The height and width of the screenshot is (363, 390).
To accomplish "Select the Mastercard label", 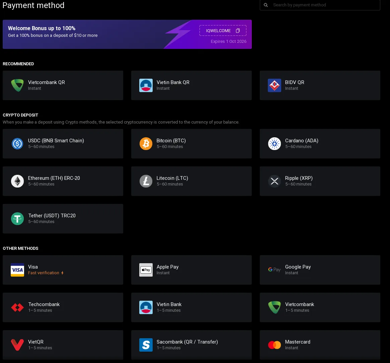I will [298, 342].
